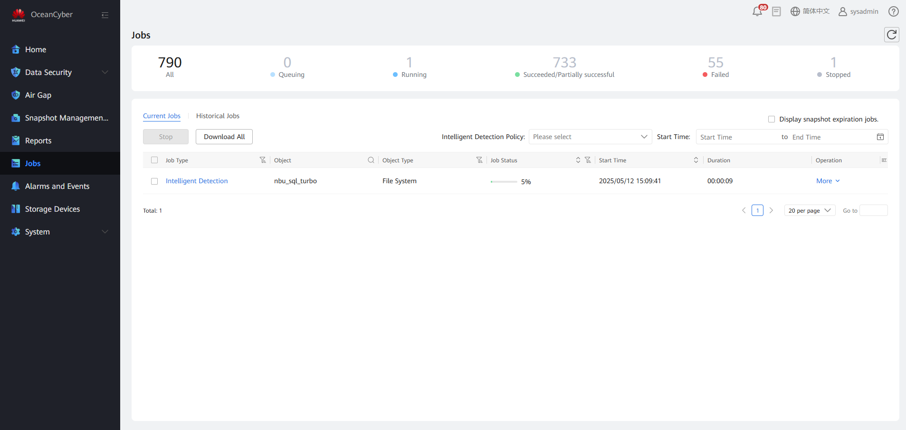Filter the Job Type column

263,160
